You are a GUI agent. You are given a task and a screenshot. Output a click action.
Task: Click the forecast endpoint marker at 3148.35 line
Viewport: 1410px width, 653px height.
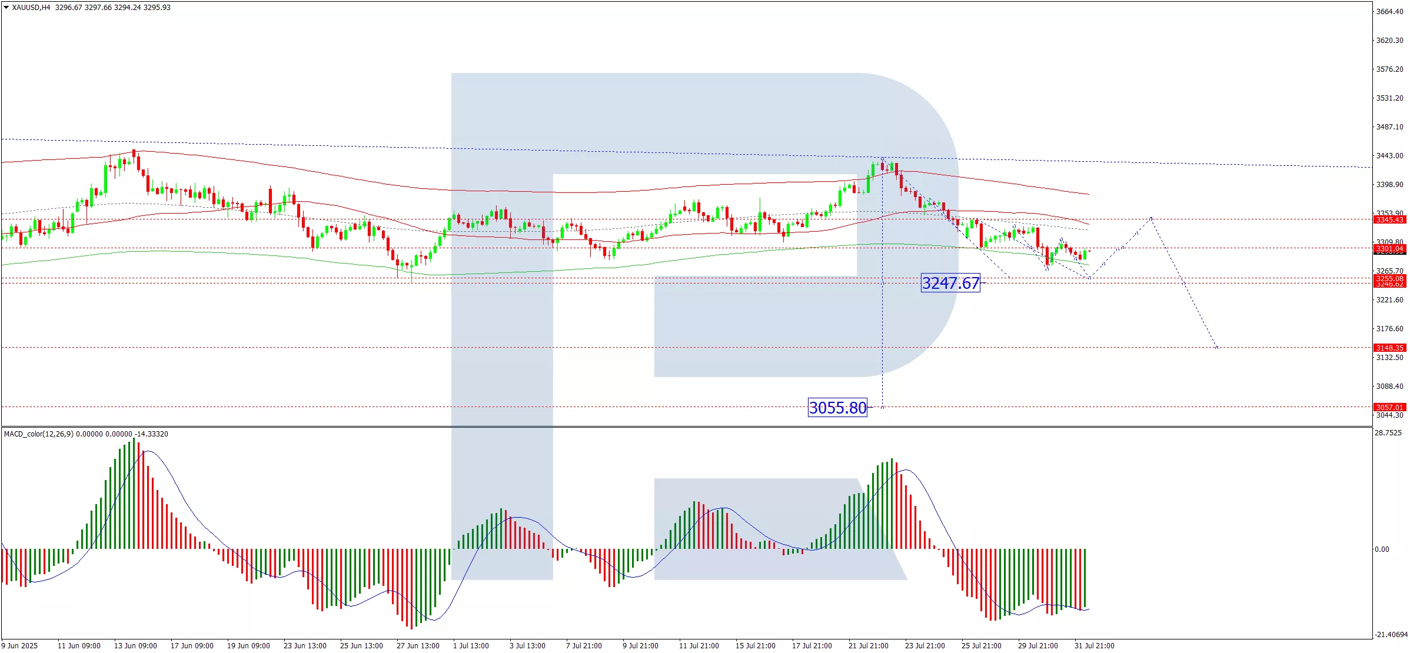point(1216,348)
